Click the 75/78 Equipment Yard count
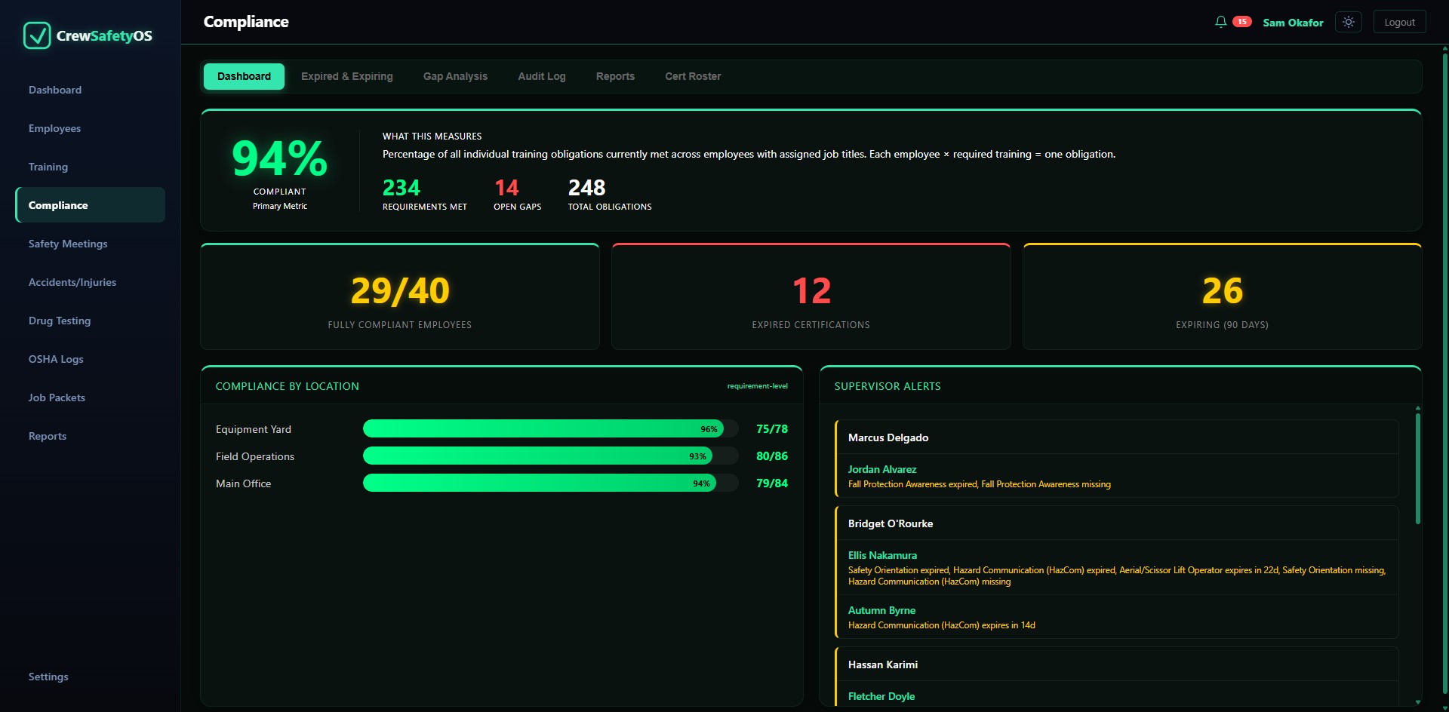The image size is (1449, 712). click(772, 428)
